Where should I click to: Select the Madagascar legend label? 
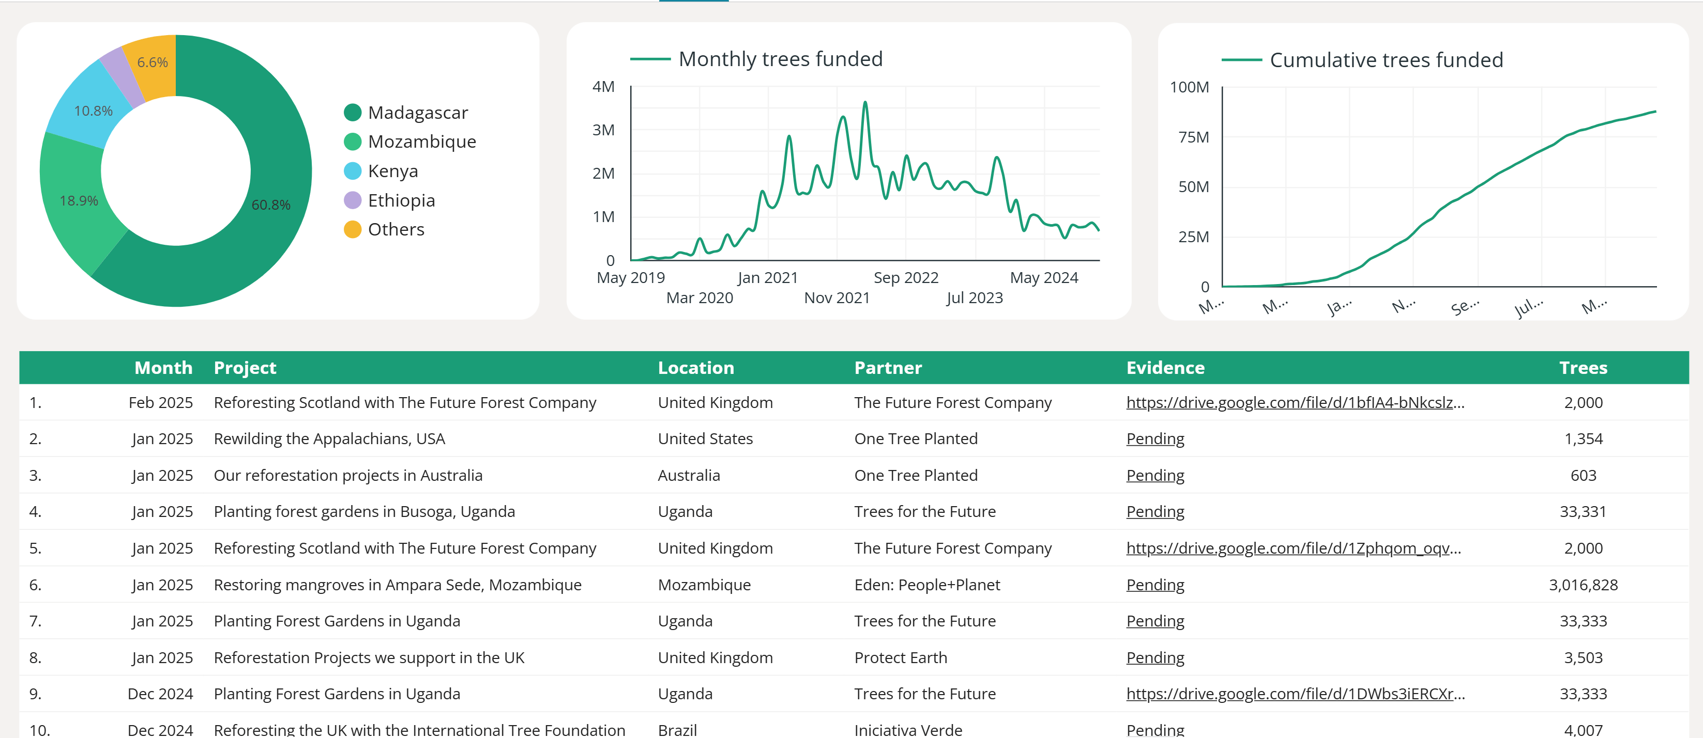[418, 113]
